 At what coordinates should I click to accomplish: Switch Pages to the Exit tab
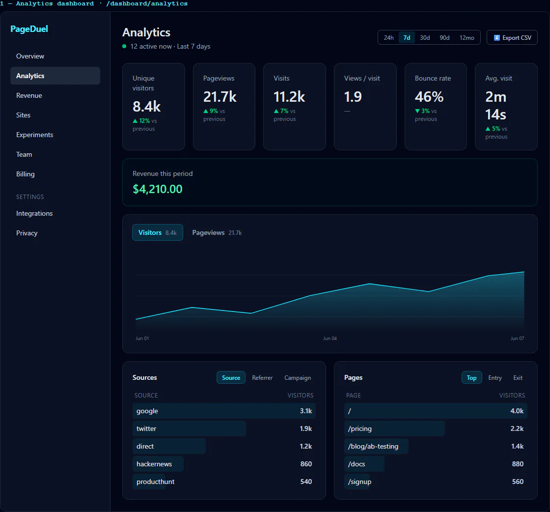[518, 377]
